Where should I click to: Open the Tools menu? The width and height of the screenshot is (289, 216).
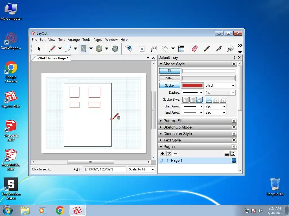86,40
